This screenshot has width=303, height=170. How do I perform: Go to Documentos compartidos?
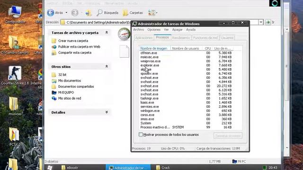[76, 86]
